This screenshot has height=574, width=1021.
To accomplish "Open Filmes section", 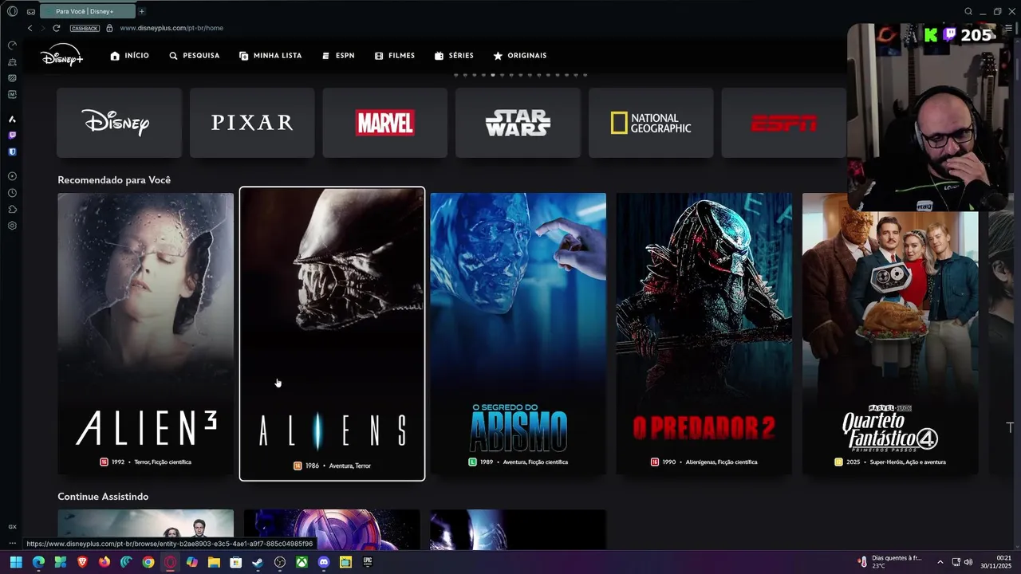I will click(394, 56).
